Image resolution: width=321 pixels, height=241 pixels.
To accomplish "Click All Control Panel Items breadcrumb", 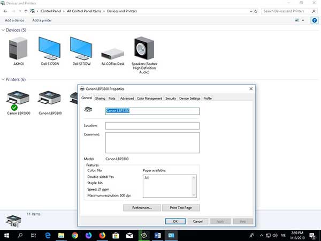I will click(x=84, y=11).
